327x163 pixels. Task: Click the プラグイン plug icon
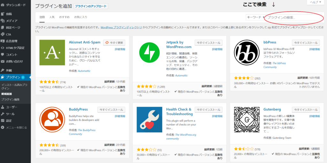click(3, 77)
